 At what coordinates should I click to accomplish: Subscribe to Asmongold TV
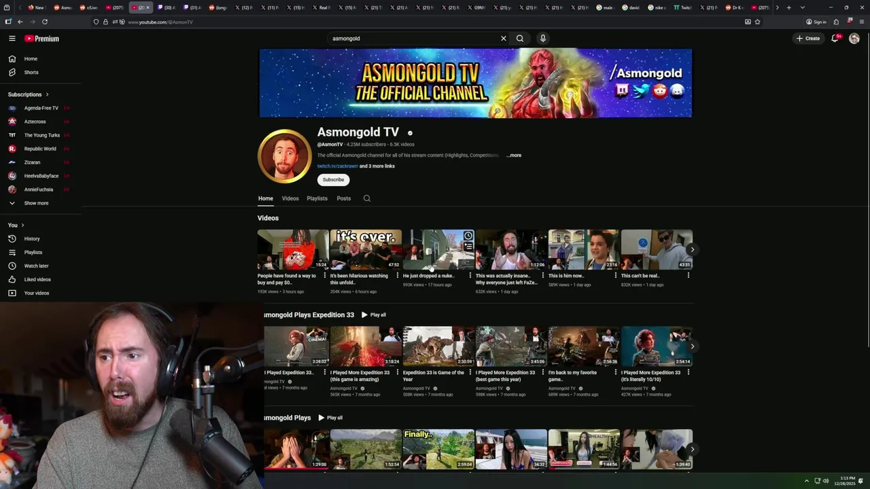coord(333,180)
